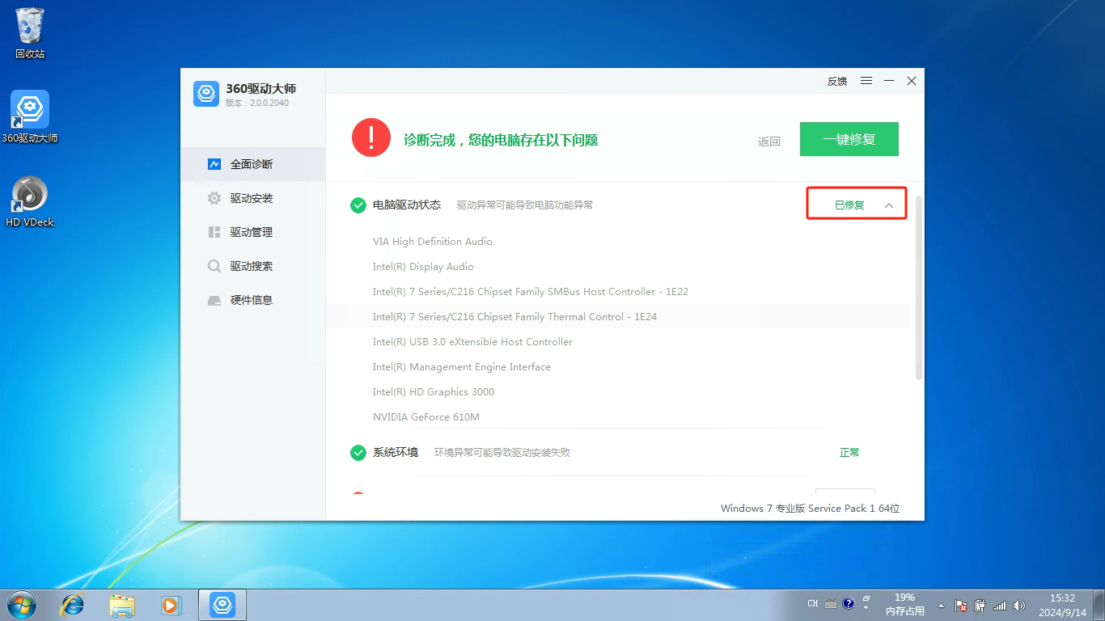The image size is (1105, 621).
Task: Select the Thermal Control - 1E24 row
Action: click(618, 317)
